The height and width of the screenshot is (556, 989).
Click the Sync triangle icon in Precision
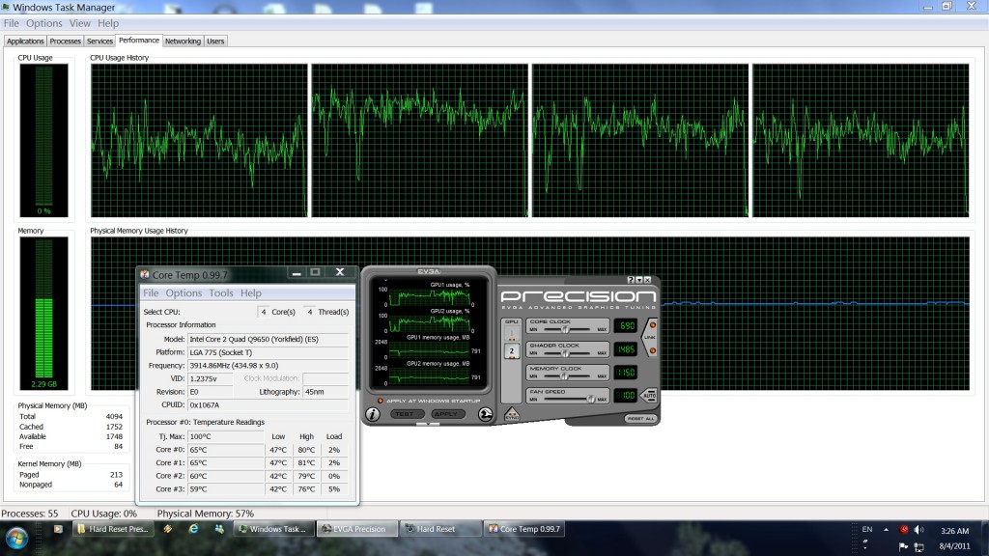coord(513,413)
